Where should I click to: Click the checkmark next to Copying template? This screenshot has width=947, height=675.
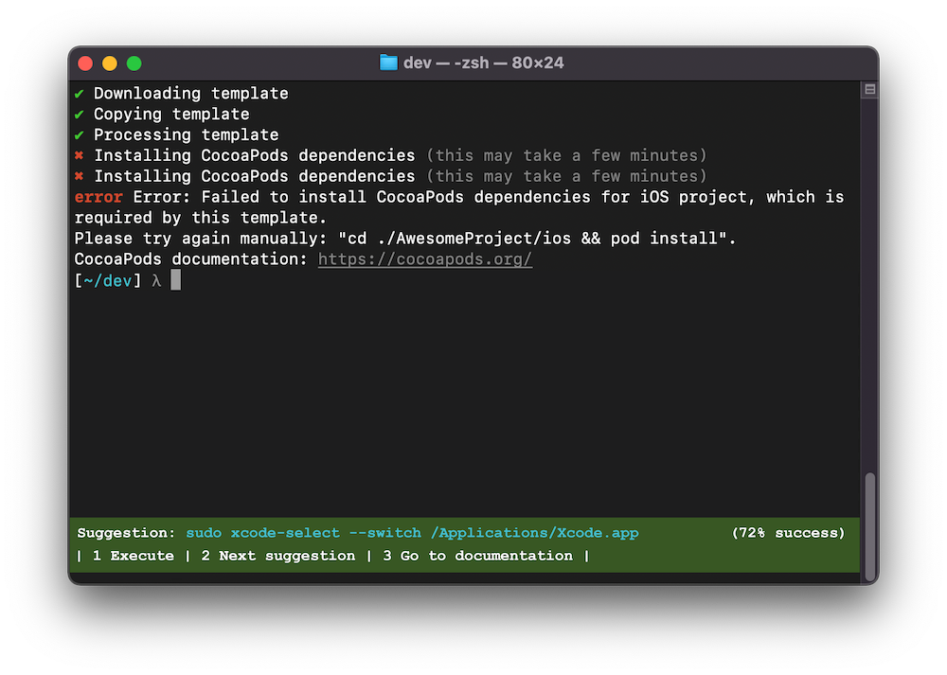click(x=80, y=114)
